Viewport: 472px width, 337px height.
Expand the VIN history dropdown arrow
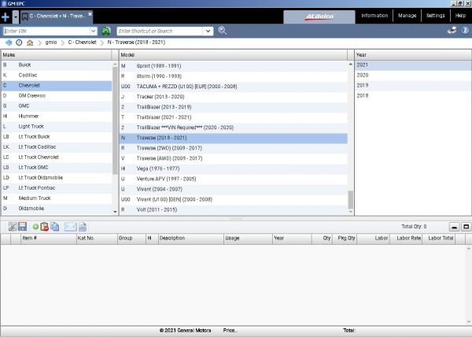[94, 31]
